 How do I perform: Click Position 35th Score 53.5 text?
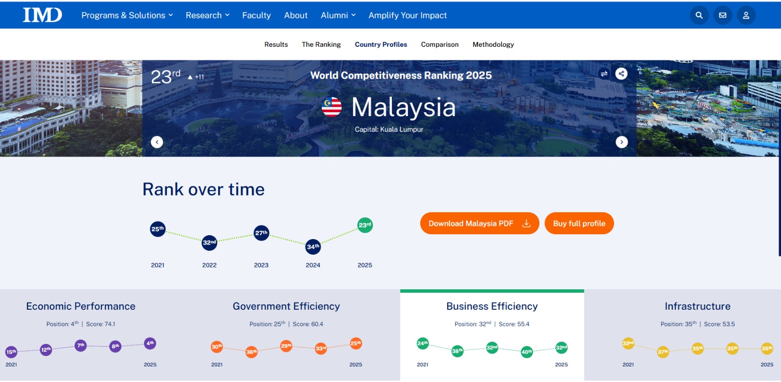click(x=698, y=324)
